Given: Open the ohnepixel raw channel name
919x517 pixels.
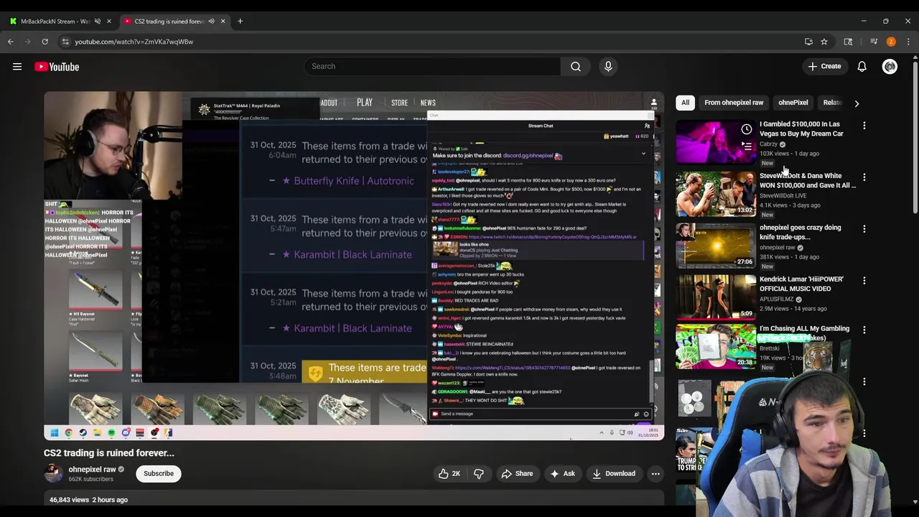Looking at the screenshot, I should (92, 470).
